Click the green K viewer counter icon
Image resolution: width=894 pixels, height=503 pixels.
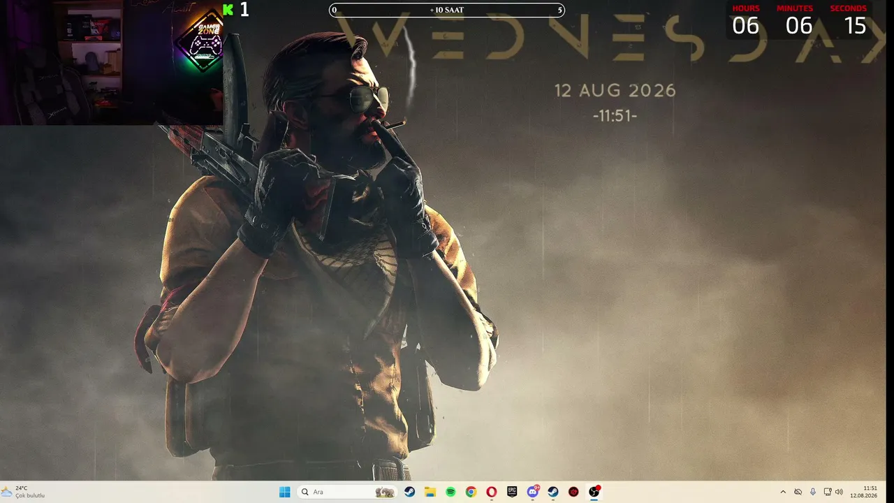(228, 9)
